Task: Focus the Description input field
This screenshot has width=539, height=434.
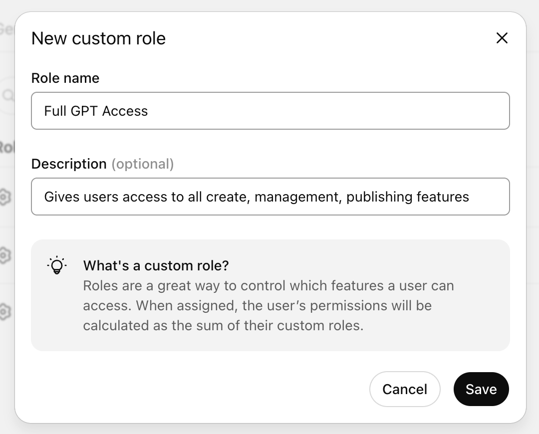Action: click(x=270, y=197)
